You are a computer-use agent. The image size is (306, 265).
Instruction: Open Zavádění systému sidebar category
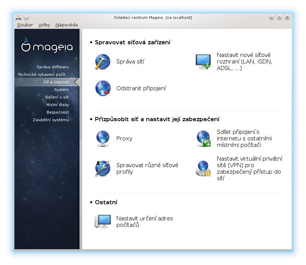tap(51, 120)
